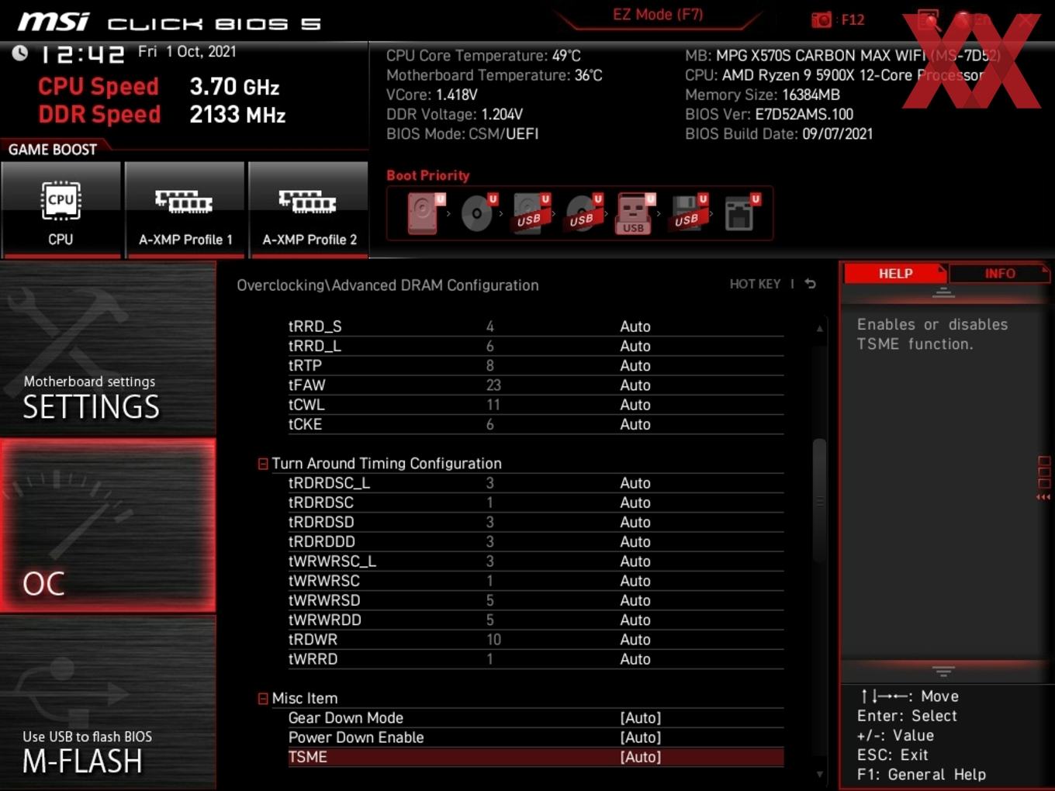The image size is (1055, 791).
Task: Select the tWRWRSC_L Auto value field
Action: (635, 561)
